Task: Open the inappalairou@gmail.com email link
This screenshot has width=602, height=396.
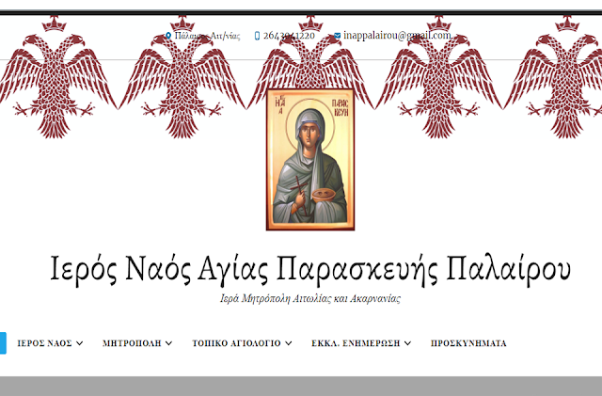Action: pos(397,36)
